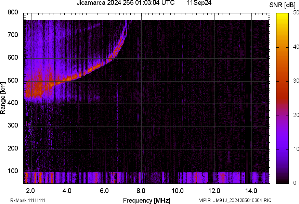Click the 14.0 tick on frequency axis
299x204 pixels.
(251, 190)
